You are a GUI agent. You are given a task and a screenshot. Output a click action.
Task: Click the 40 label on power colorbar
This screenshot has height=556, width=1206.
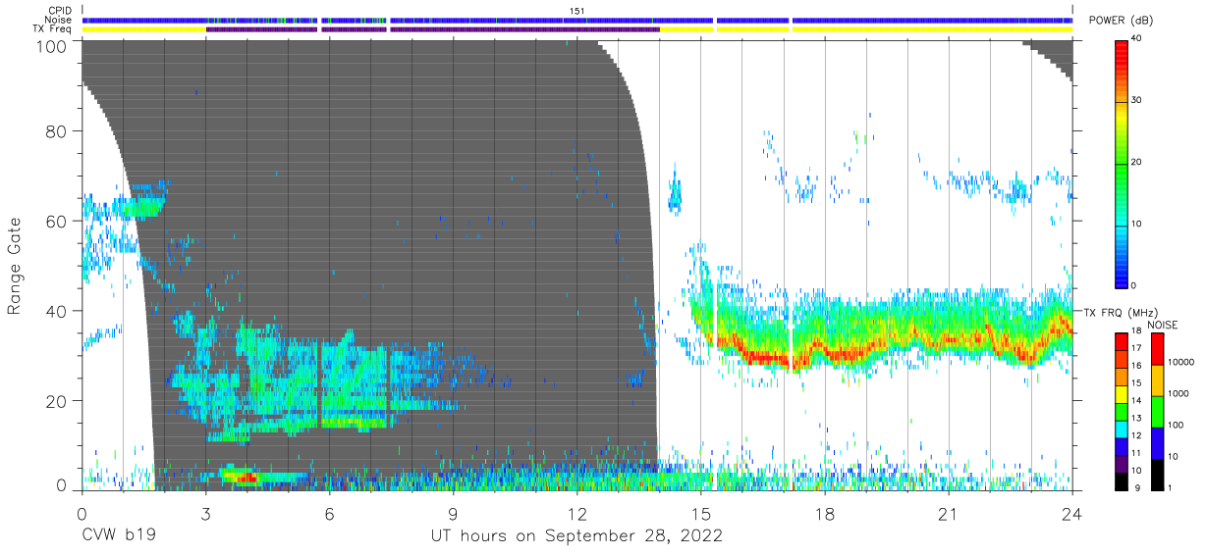click(1137, 38)
